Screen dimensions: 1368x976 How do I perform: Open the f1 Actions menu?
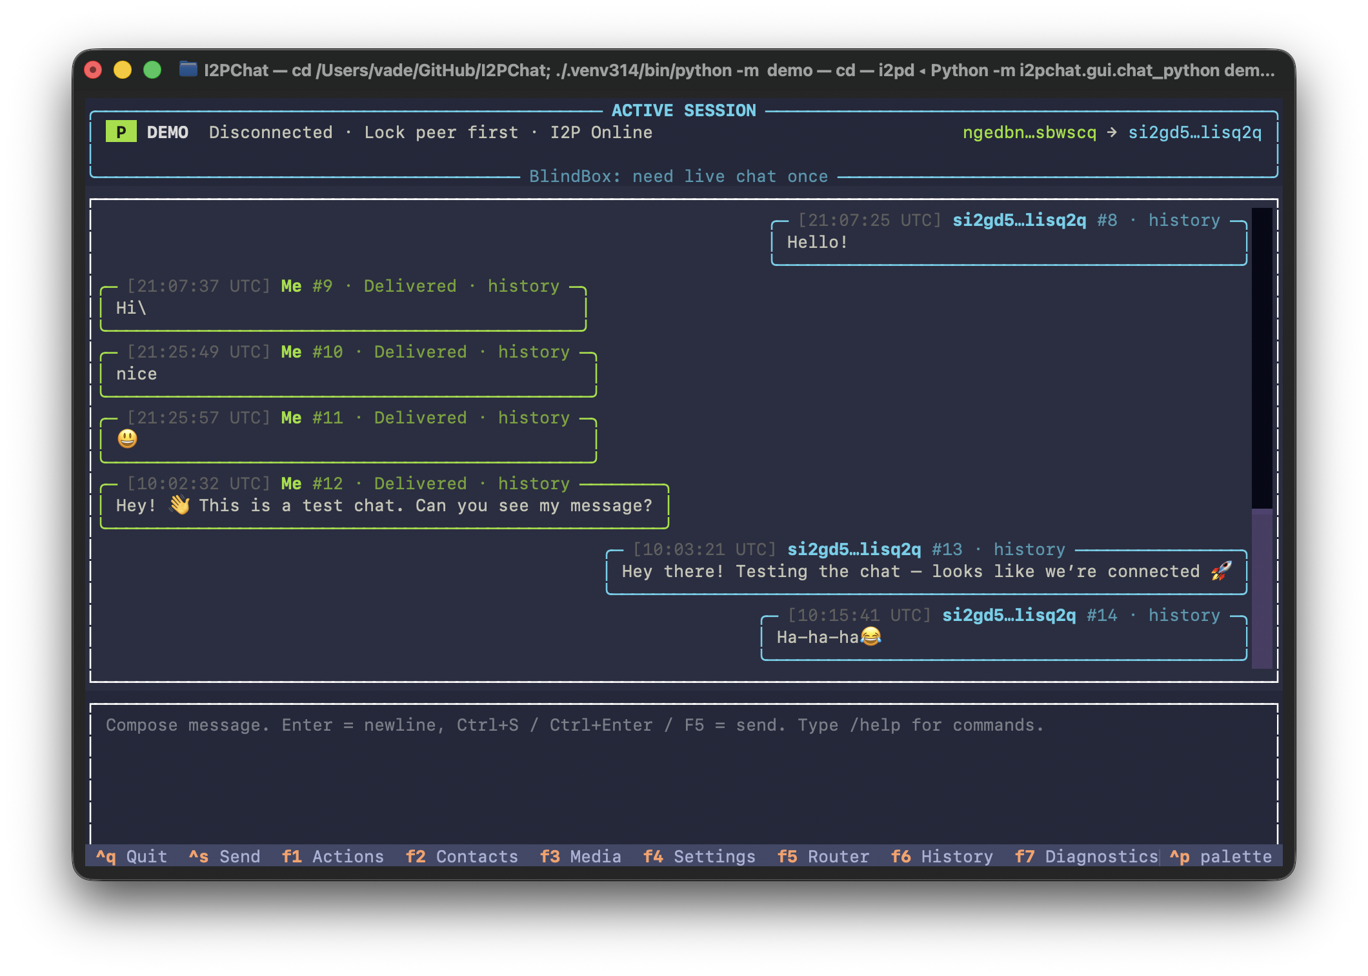pyautogui.click(x=332, y=857)
